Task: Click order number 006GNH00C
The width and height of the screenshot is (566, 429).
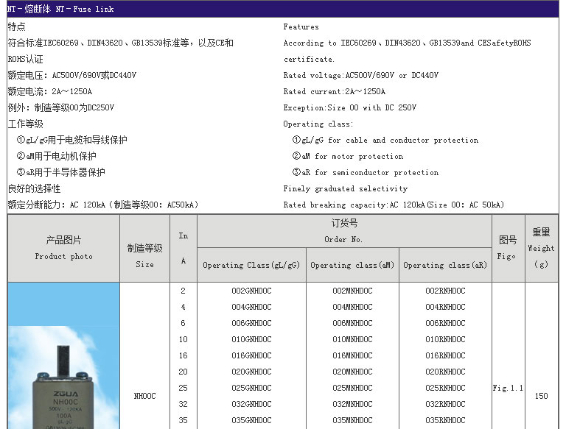Action: pyautogui.click(x=251, y=323)
